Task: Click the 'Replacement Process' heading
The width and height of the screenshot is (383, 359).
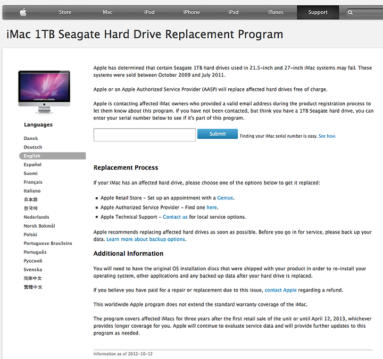Action: (126, 168)
